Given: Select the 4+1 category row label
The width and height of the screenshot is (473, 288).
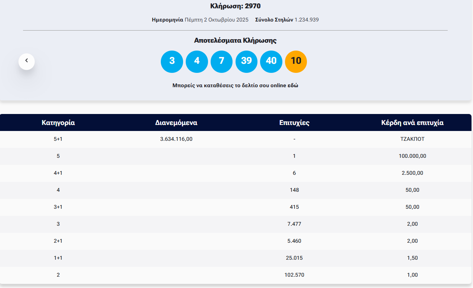Looking at the screenshot, I should coord(58,173).
